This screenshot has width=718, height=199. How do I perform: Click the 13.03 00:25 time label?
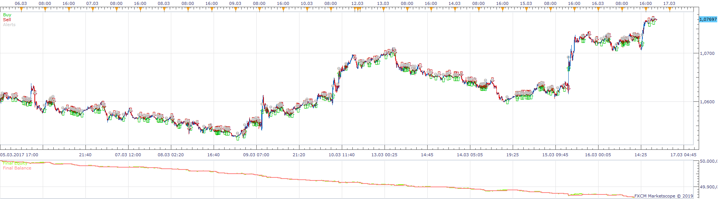point(385,155)
